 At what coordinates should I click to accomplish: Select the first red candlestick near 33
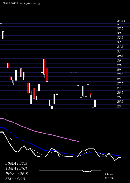coord(3,35)
